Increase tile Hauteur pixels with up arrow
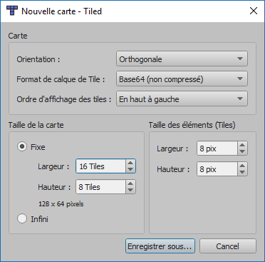This screenshot has width=265, height=262. tap(242, 166)
